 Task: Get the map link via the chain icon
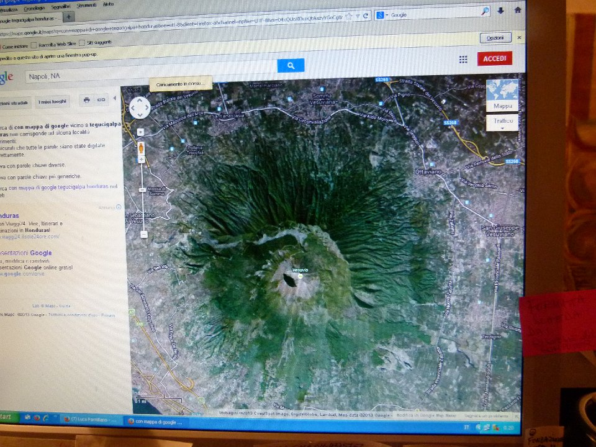coord(101,99)
